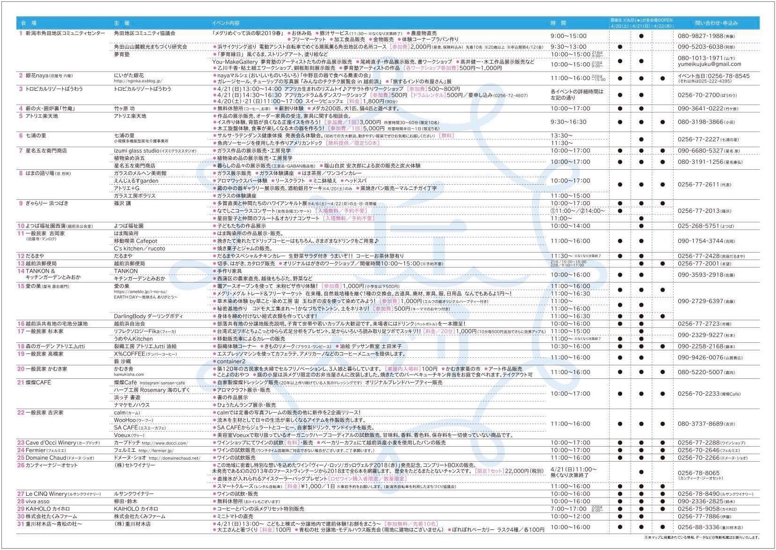Click phone number '090-3641-0222'
Viewport: 776px width, 550px height.
pyautogui.click(x=701, y=109)
